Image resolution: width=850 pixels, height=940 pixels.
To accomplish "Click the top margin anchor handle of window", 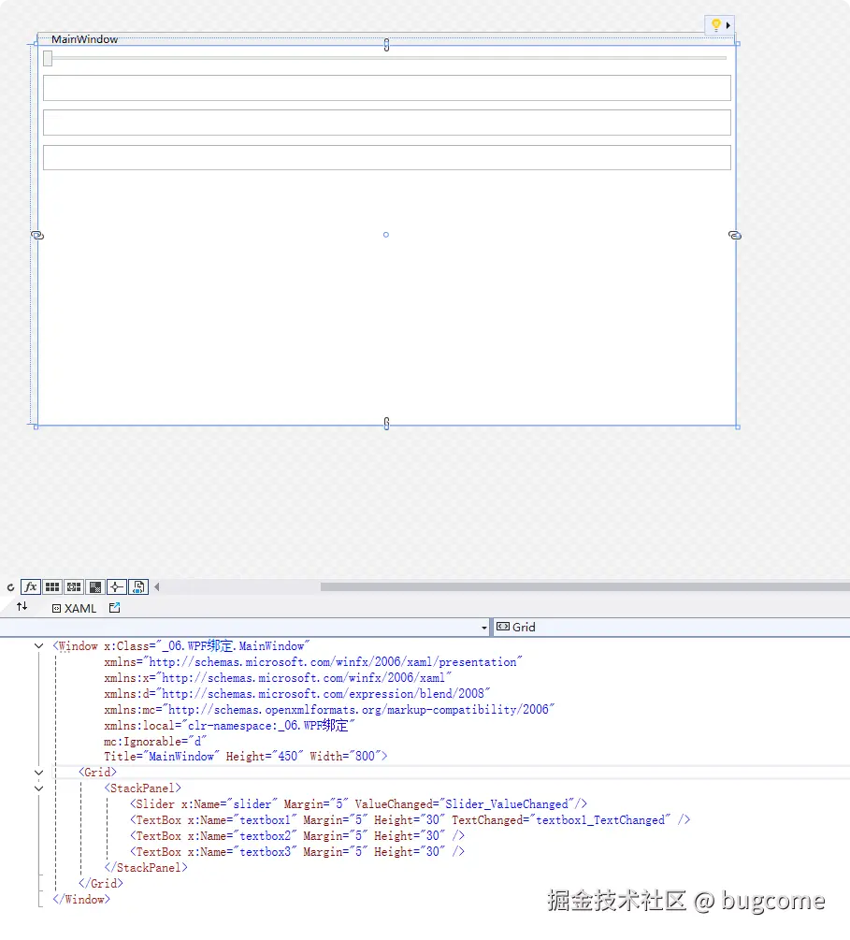I will click(x=386, y=45).
